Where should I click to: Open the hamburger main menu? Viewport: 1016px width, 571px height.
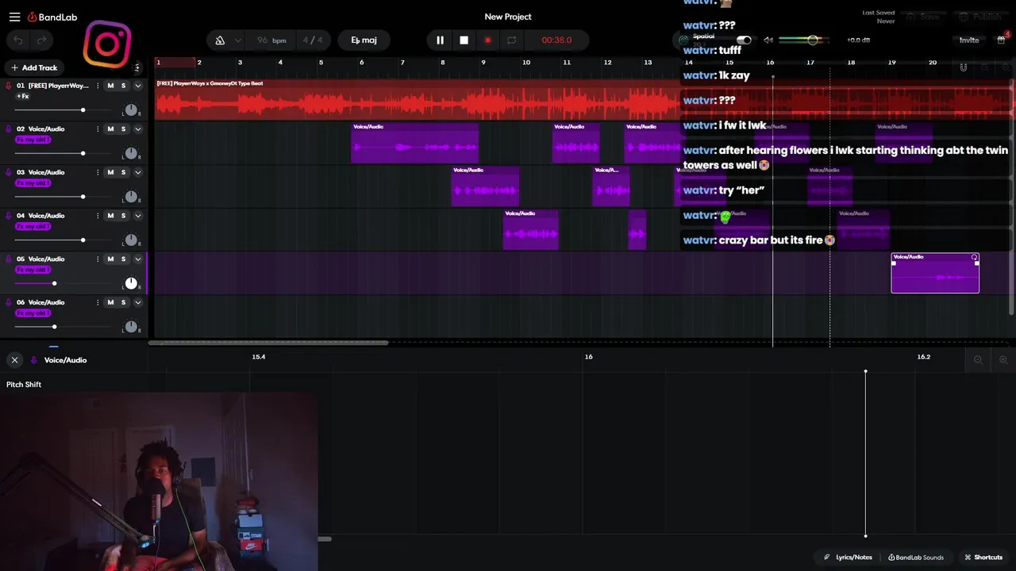point(14,17)
